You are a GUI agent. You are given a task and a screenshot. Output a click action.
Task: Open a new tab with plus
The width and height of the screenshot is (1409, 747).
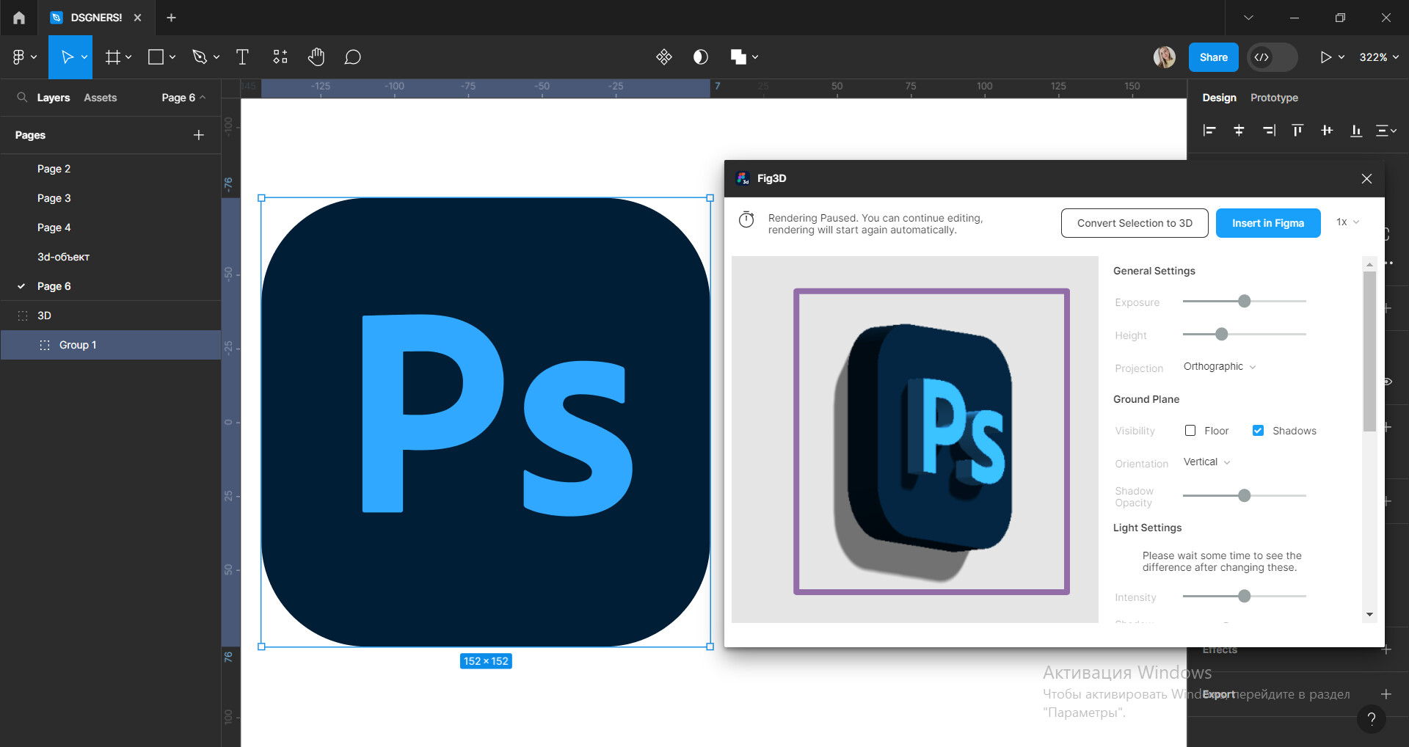click(x=171, y=18)
